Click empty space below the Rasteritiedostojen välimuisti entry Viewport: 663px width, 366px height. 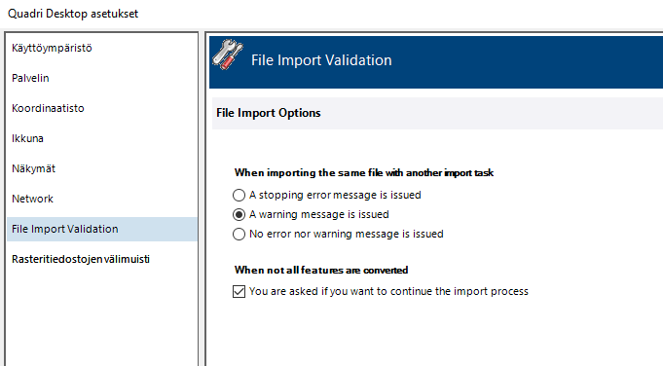click(x=102, y=317)
